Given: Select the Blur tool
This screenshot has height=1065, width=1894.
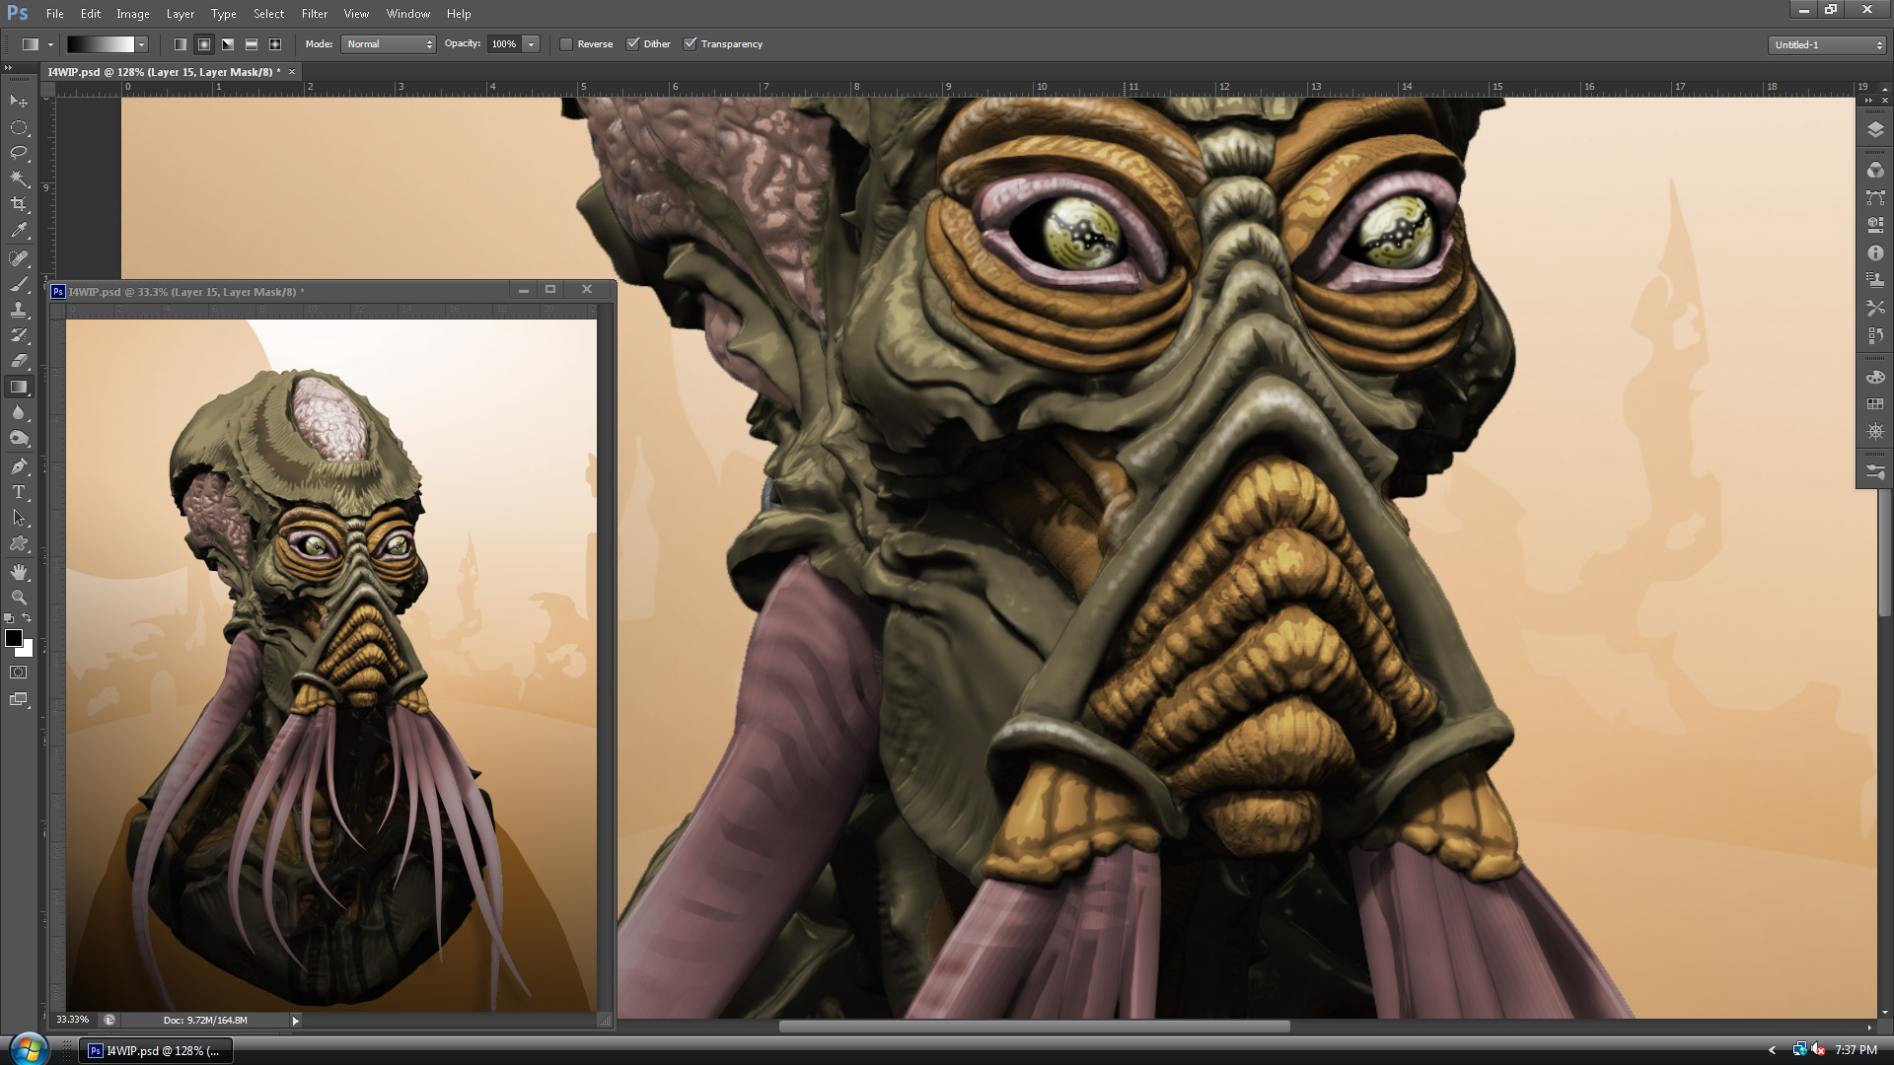Looking at the screenshot, I should click(19, 412).
